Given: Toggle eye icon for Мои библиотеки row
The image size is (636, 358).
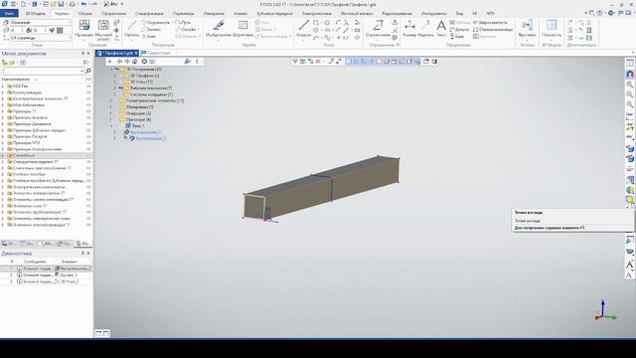Looking at the screenshot, I should pyautogui.click(x=88, y=105).
